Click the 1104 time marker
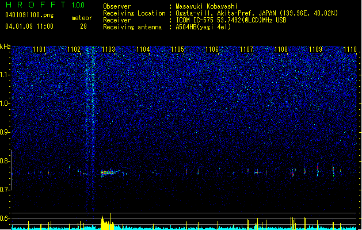The image size is (362, 230). (143, 49)
